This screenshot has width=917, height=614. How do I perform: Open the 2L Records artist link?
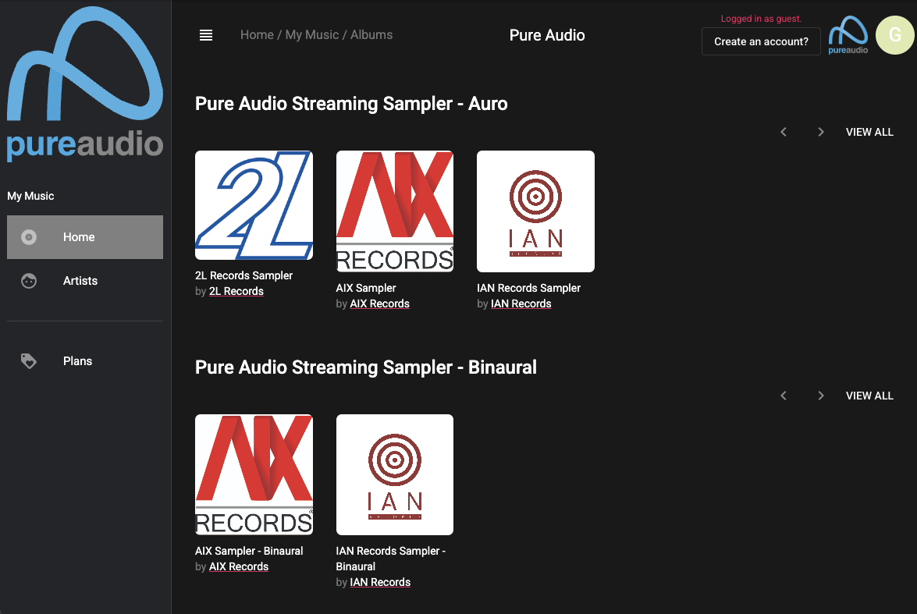point(236,291)
